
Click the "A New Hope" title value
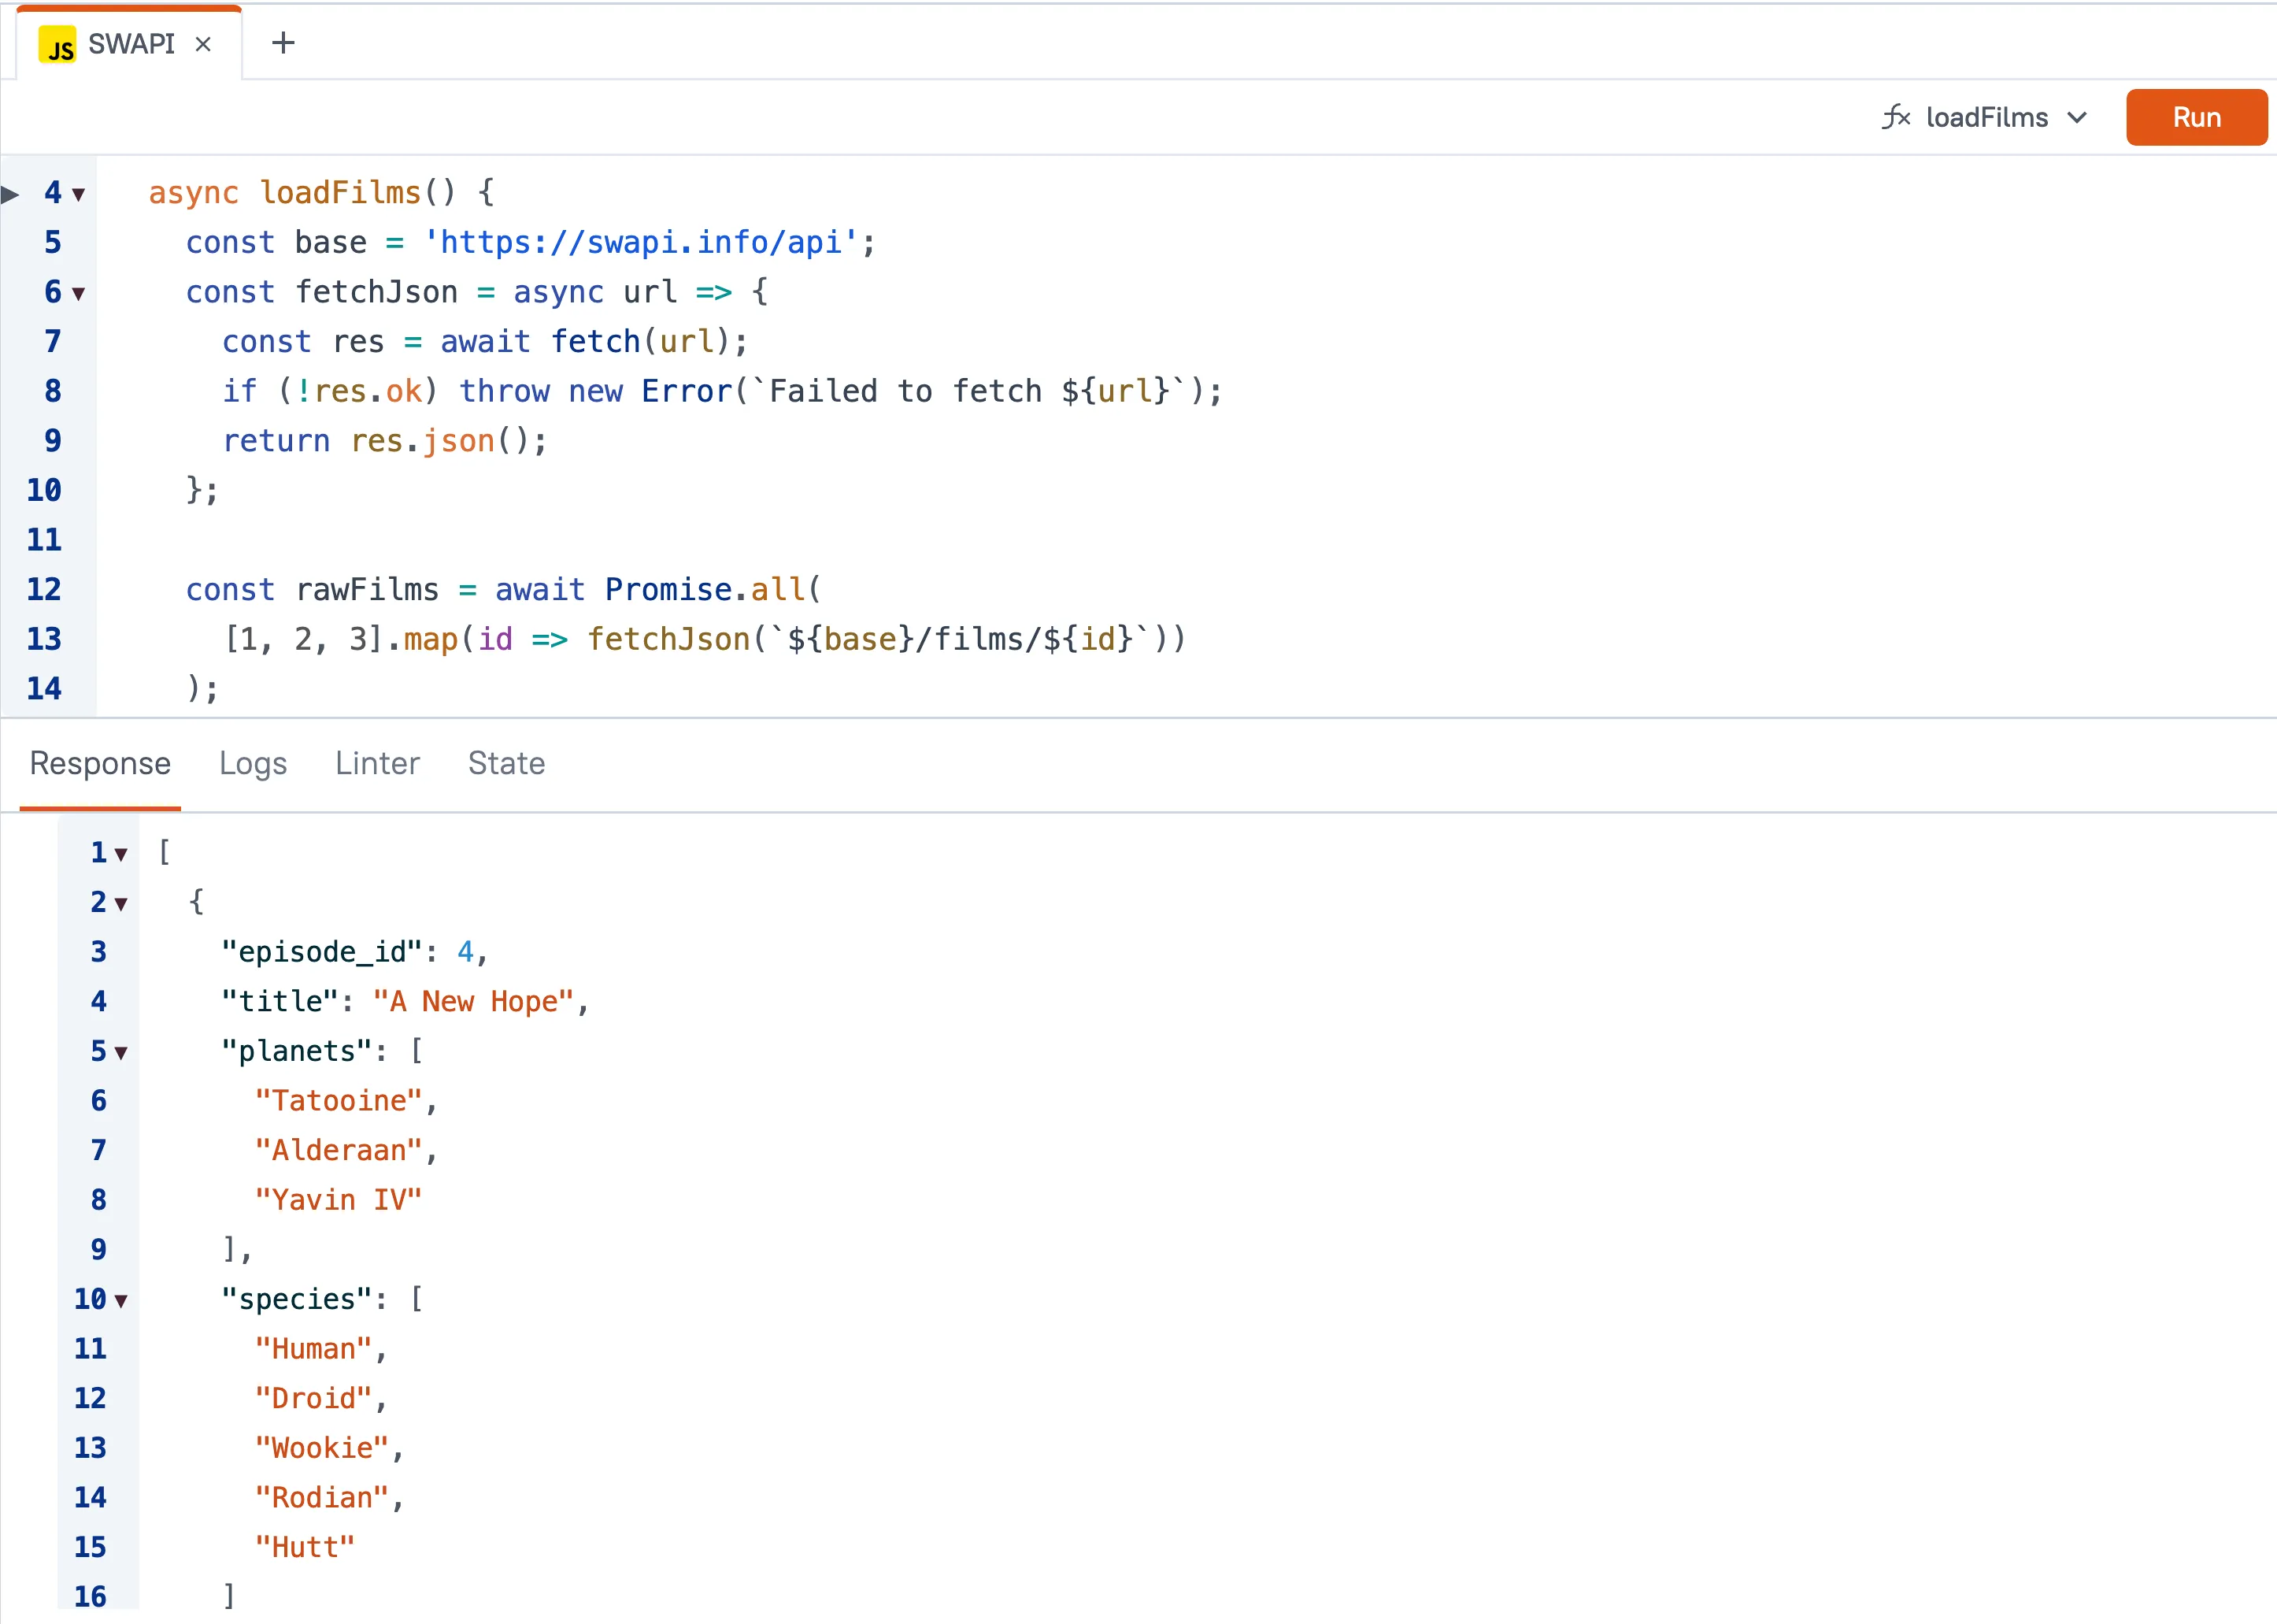[472, 1001]
